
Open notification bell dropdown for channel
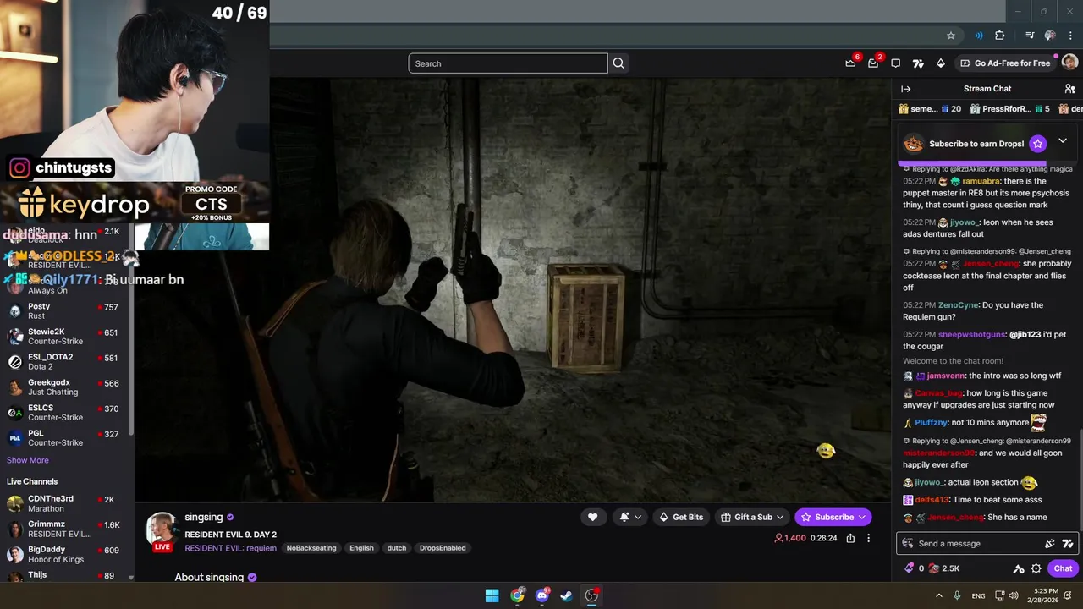pos(630,517)
